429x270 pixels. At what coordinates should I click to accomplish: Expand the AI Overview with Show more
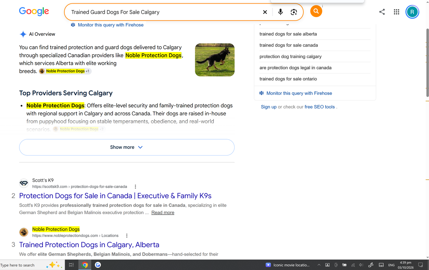point(127,147)
